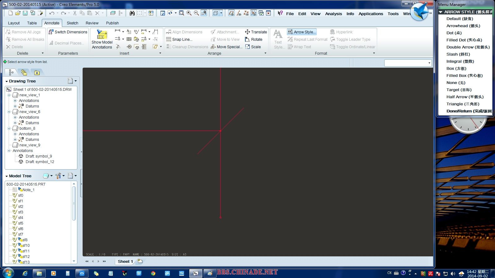Screen dimensions: 495x278
Task: Expand Annotations under new_view_6
Action: 15,117
